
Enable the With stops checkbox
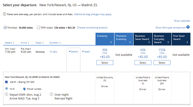(38, 28)
